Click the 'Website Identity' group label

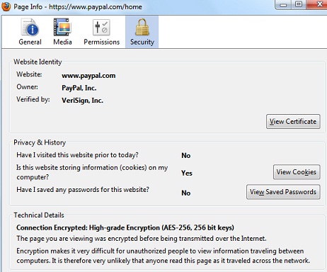coord(38,62)
